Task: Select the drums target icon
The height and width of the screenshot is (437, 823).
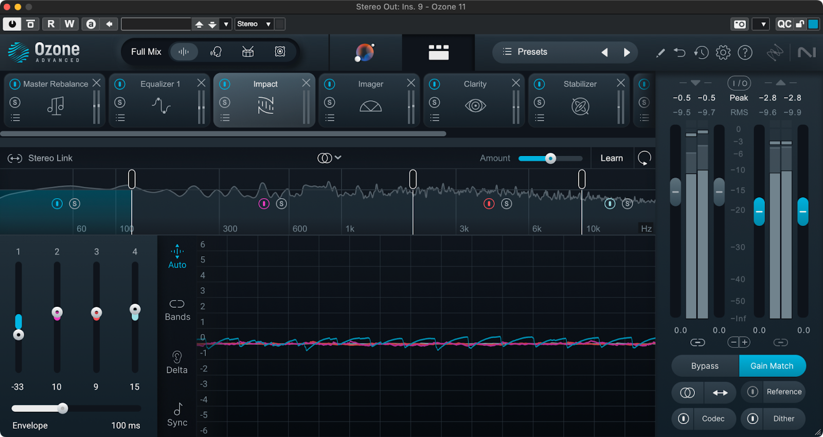Action: tap(248, 51)
